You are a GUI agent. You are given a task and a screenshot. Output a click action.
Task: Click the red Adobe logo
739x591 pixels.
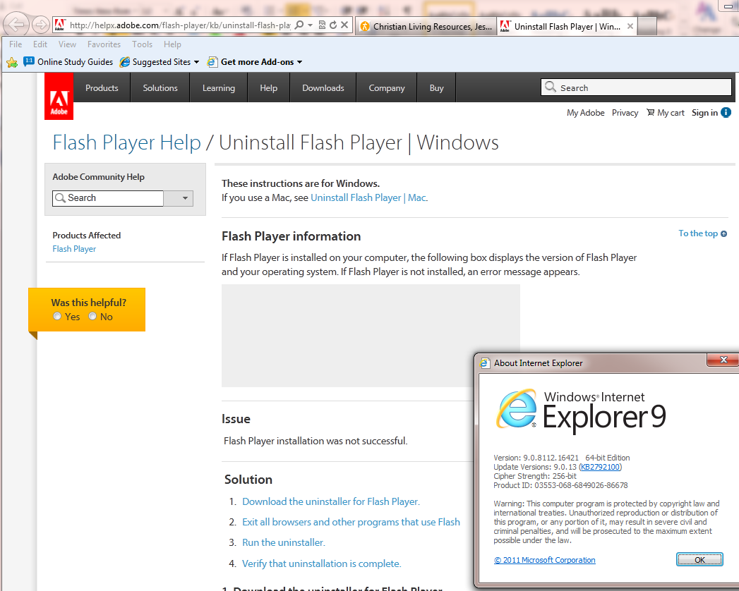[59, 96]
